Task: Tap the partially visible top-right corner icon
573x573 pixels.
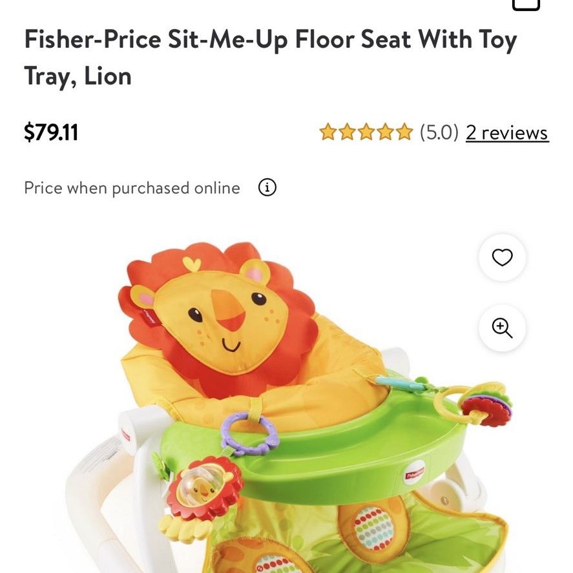Action: click(x=526, y=5)
